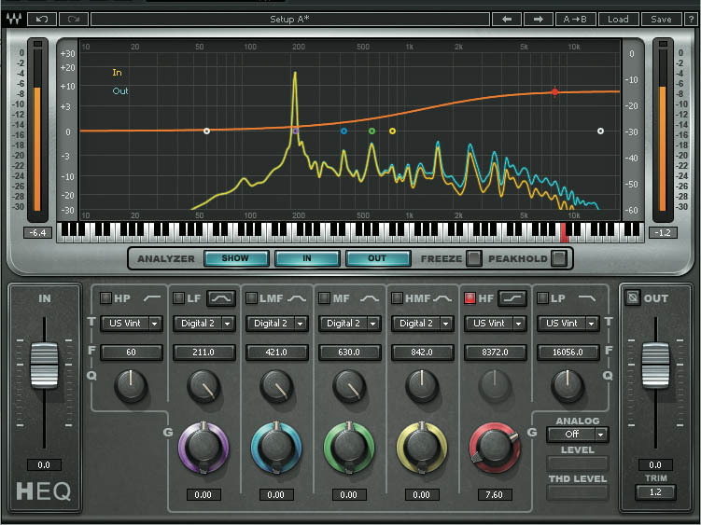The height and width of the screenshot is (525, 701).
Task: Open LP type dropdown US Vint
Action: pos(568,323)
